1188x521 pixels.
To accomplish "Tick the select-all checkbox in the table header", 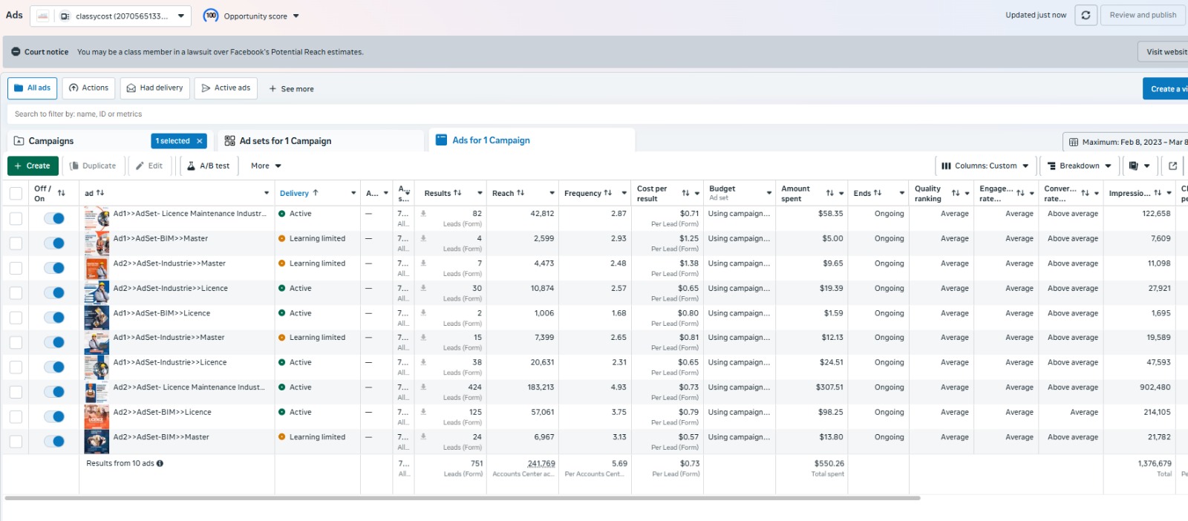I will pos(16,194).
